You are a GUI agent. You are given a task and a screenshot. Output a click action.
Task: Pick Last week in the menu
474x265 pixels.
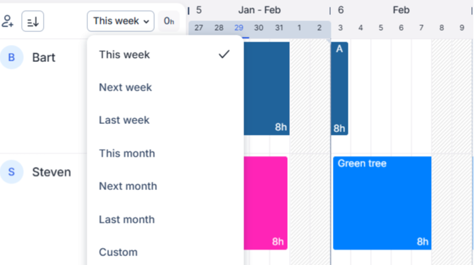pos(165,120)
